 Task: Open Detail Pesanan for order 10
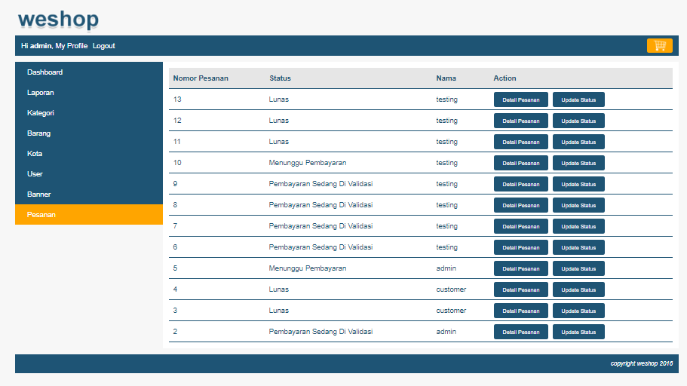(521, 163)
